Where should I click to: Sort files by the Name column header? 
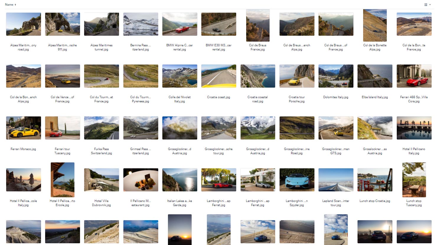9,4
